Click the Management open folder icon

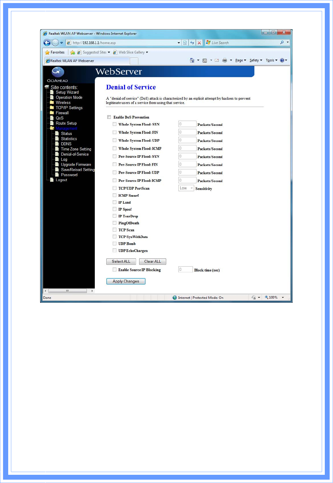[52, 128]
